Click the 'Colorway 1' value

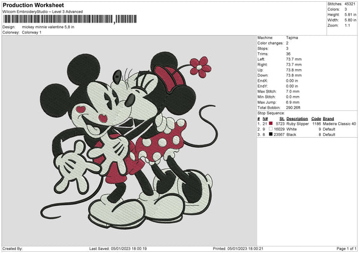(32, 32)
